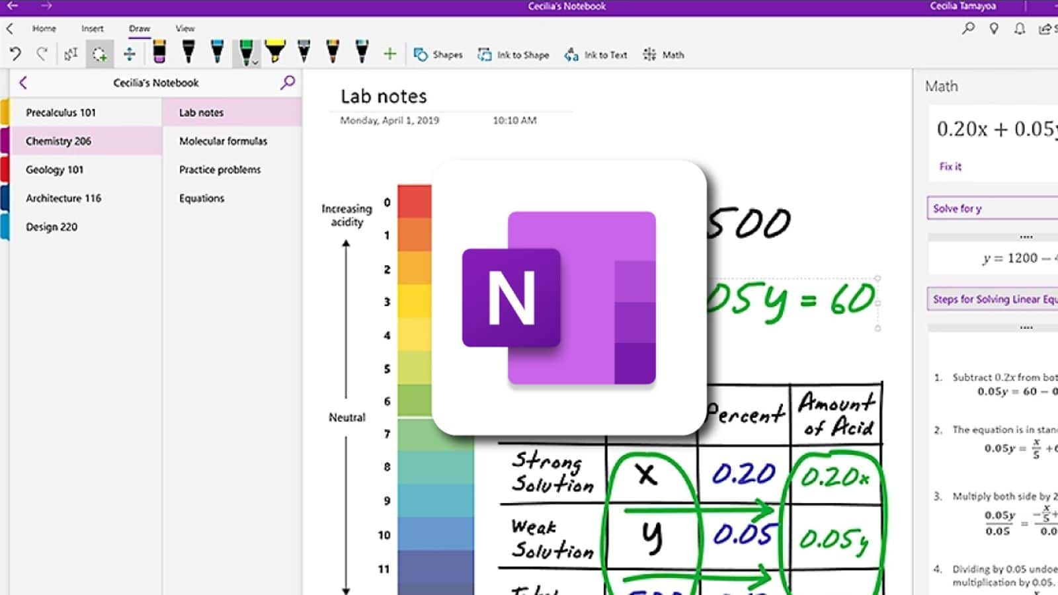Viewport: 1058px width, 595px height.
Task: Open the View tab
Action: 185,28
